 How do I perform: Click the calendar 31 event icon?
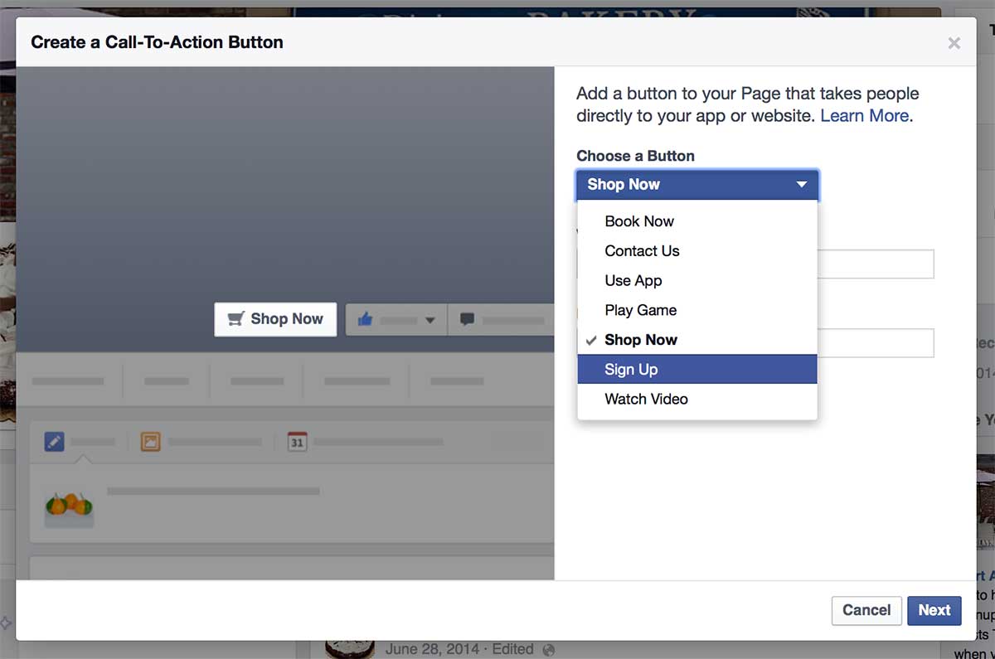pyautogui.click(x=297, y=442)
